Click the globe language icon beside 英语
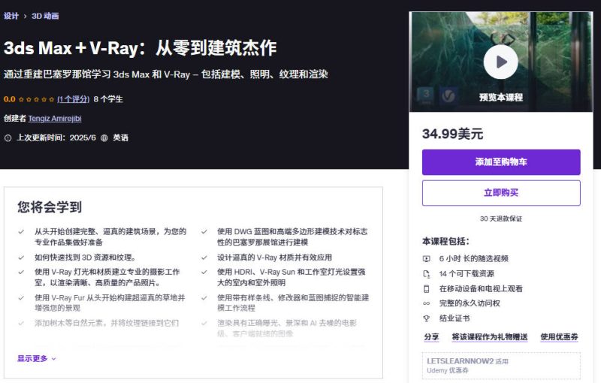Viewport: 601px width, 383px height. tap(104, 138)
